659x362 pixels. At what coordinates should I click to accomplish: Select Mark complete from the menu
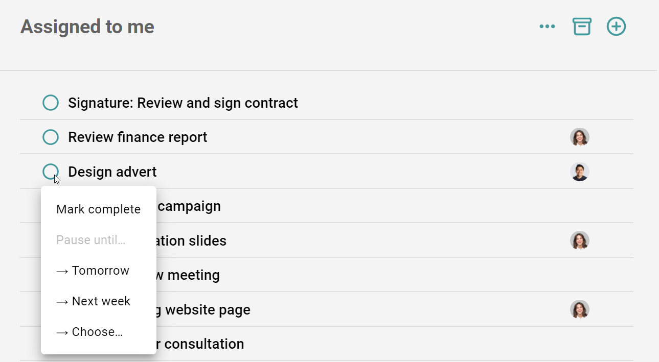click(98, 209)
